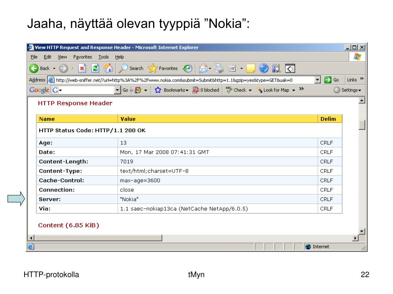The image size is (393, 294).
Task: Expand the Bookmarks dropdown
Action: [x=187, y=90]
